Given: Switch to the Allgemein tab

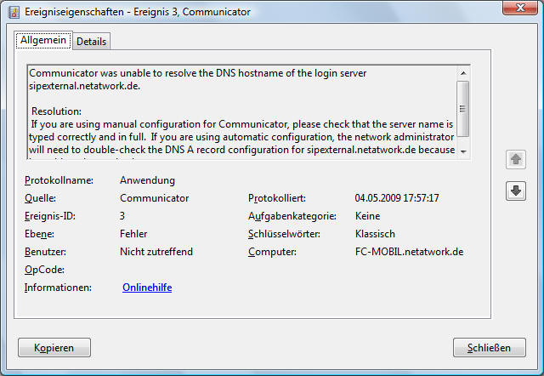Looking at the screenshot, I should 43,40.
